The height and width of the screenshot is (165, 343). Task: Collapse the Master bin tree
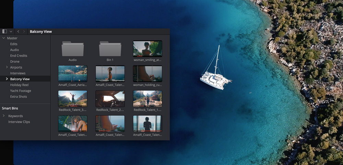(3, 38)
